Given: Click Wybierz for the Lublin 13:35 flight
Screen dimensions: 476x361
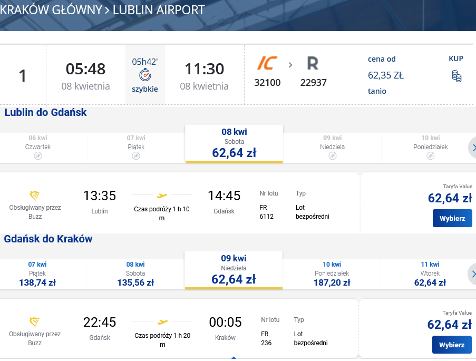Looking at the screenshot, I should (452, 218).
